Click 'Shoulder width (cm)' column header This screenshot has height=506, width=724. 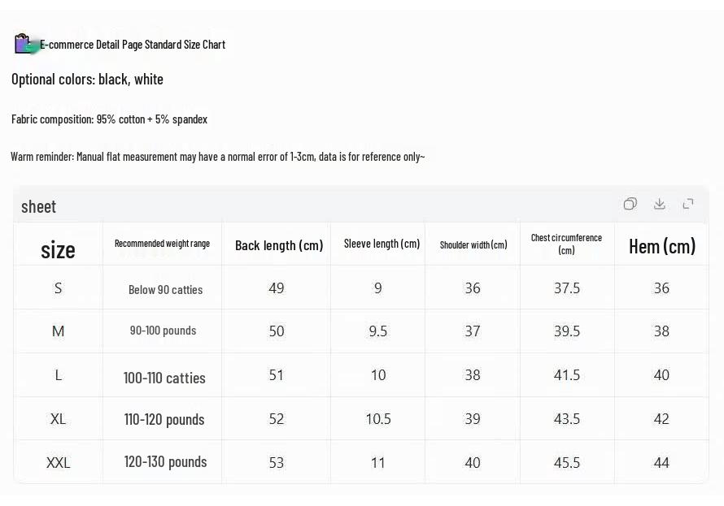pyautogui.click(x=473, y=244)
